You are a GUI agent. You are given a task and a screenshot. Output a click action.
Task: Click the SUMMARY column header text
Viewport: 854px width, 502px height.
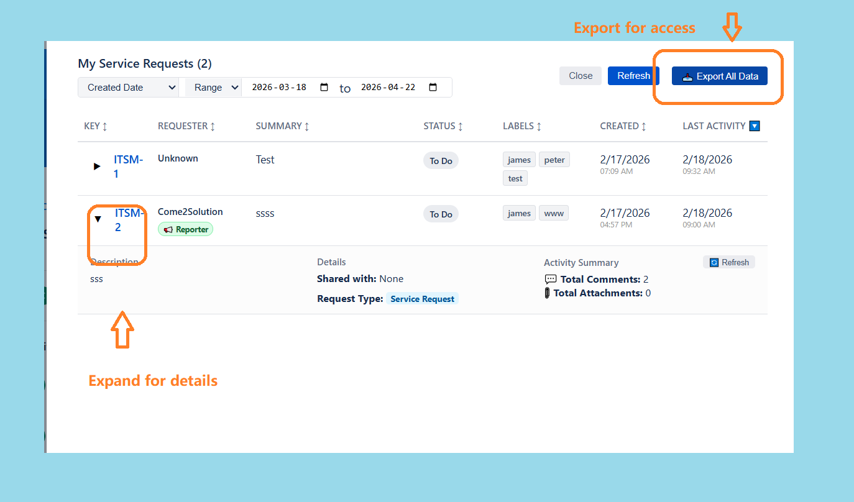(278, 126)
